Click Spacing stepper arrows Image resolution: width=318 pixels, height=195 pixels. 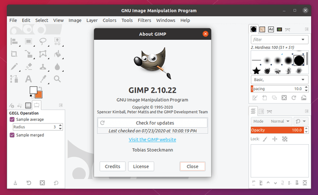[x=306, y=89]
